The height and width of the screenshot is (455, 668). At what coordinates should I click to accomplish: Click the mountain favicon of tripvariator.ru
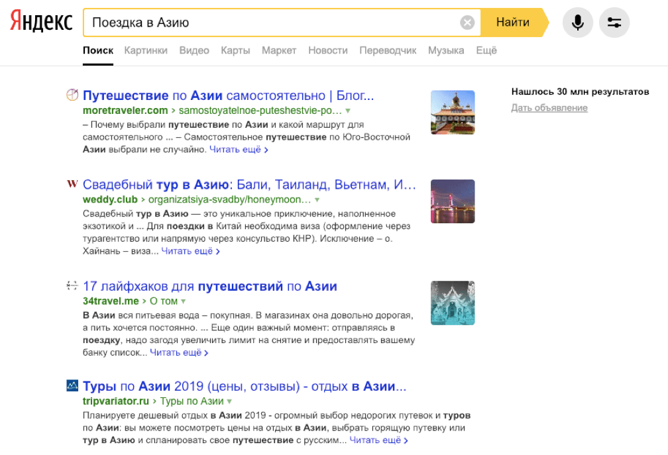[x=72, y=385]
